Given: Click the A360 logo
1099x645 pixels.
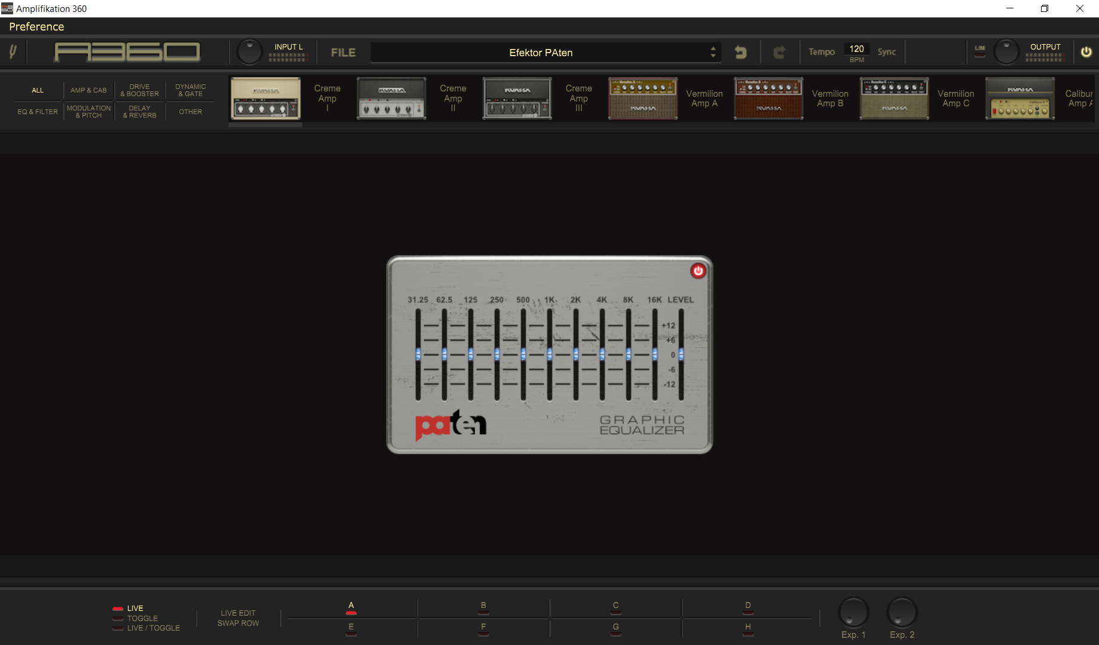Looking at the screenshot, I should (127, 52).
